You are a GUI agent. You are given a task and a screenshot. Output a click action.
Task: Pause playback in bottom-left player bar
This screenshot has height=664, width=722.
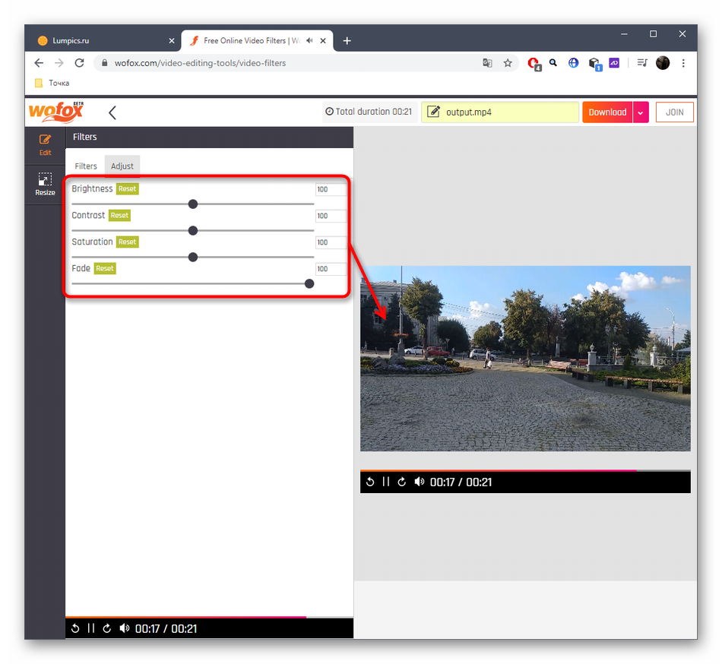(x=91, y=628)
